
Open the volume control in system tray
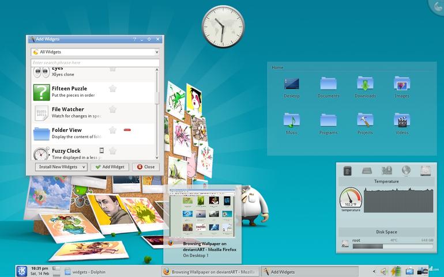[x=383, y=271]
